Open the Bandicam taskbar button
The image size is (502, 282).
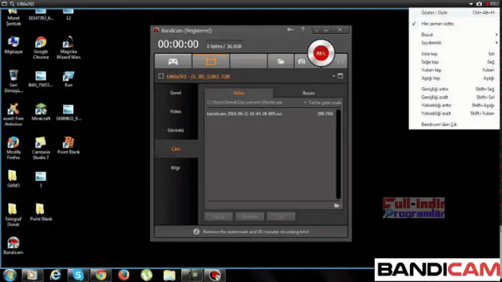pyautogui.click(x=214, y=275)
